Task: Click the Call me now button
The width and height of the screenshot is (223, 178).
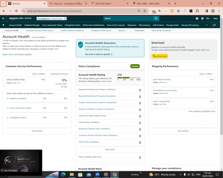Action: coord(160,56)
